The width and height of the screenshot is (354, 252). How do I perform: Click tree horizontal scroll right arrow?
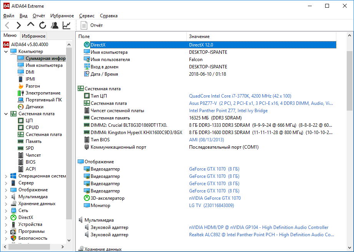63,247
